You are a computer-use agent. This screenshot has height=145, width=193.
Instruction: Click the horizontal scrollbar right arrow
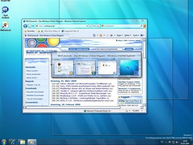click(x=142, y=107)
